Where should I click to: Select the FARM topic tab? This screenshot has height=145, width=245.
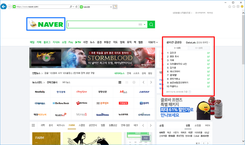click(x=72, y=125)
